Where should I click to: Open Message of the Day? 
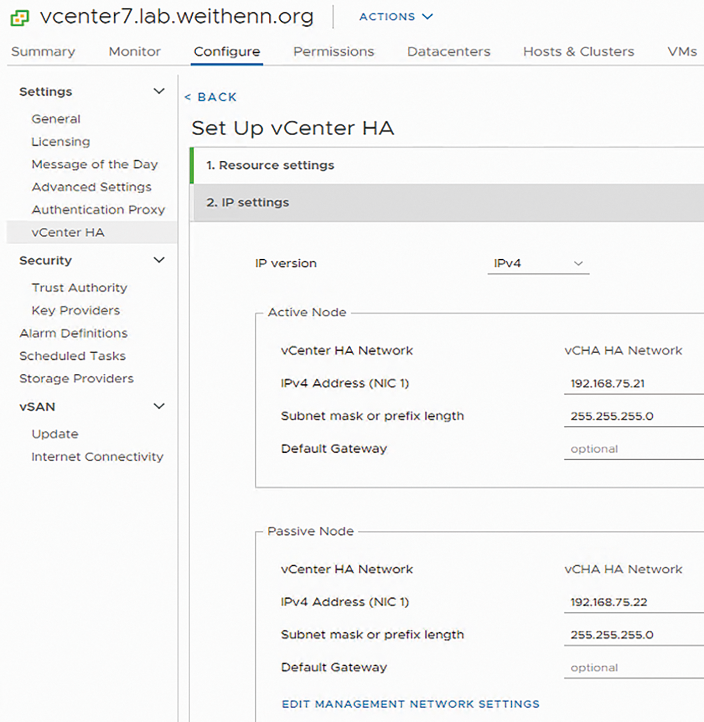pos(94,164)
